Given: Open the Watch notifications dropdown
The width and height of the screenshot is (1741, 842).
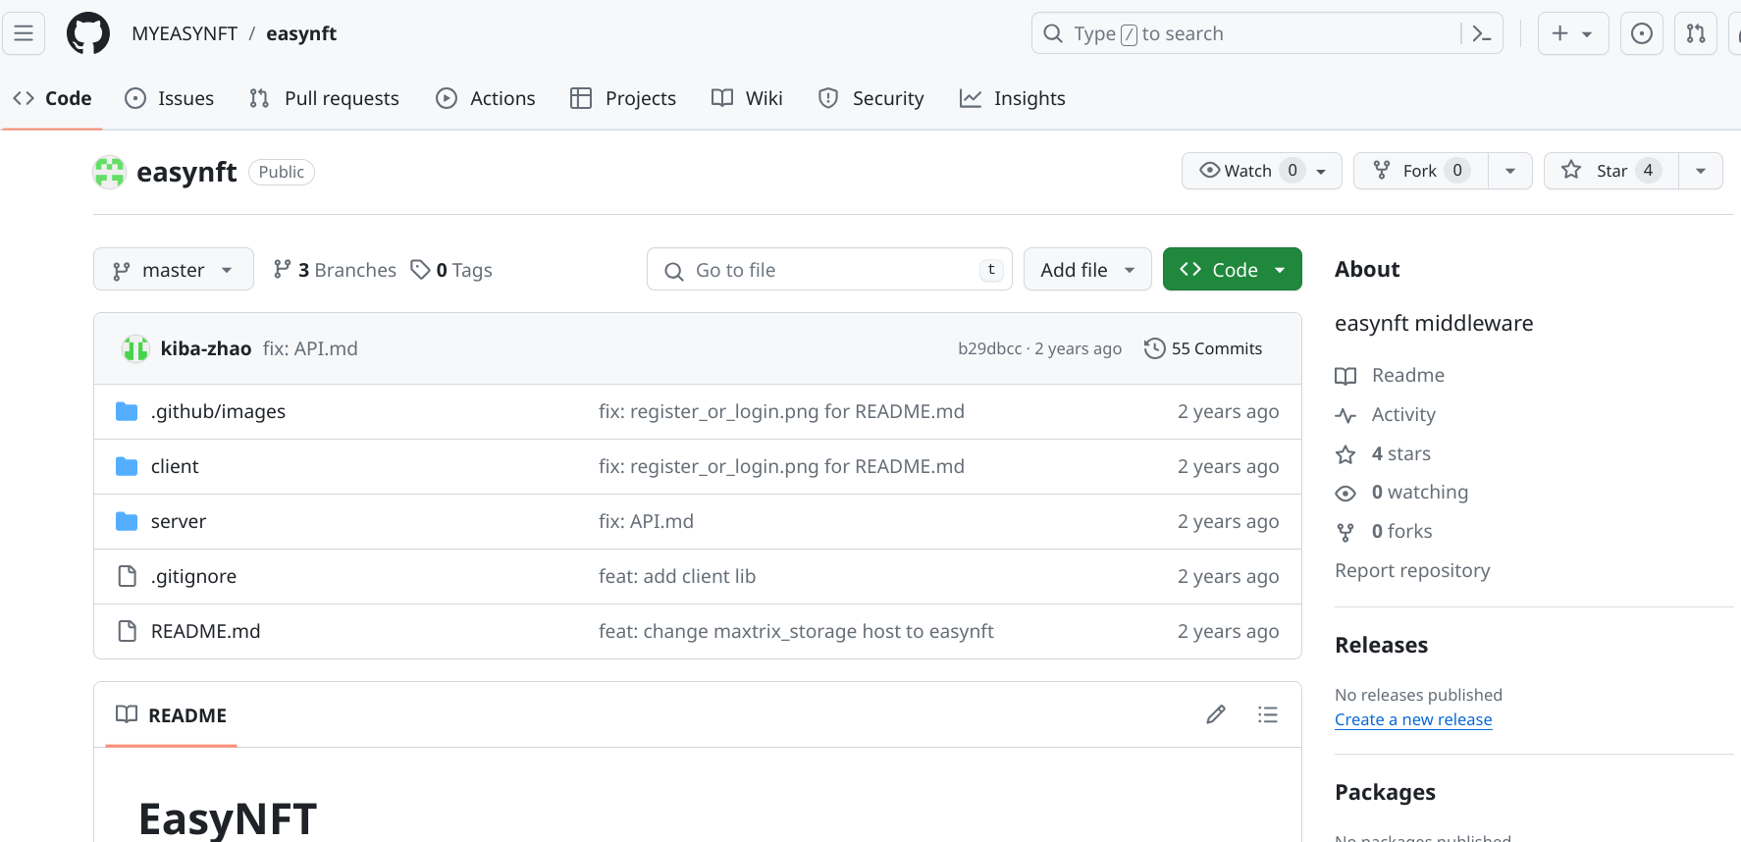Looking at the screenshot, I should point(1261,171).
